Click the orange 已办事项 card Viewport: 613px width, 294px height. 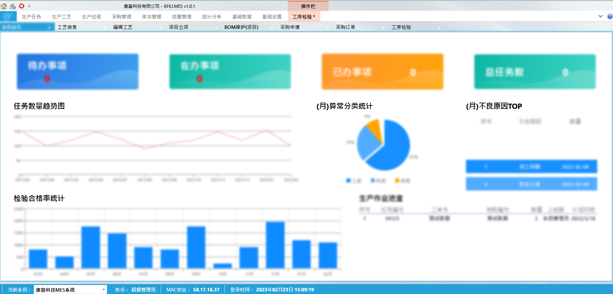pyautogui.click(x=382, y=71)
